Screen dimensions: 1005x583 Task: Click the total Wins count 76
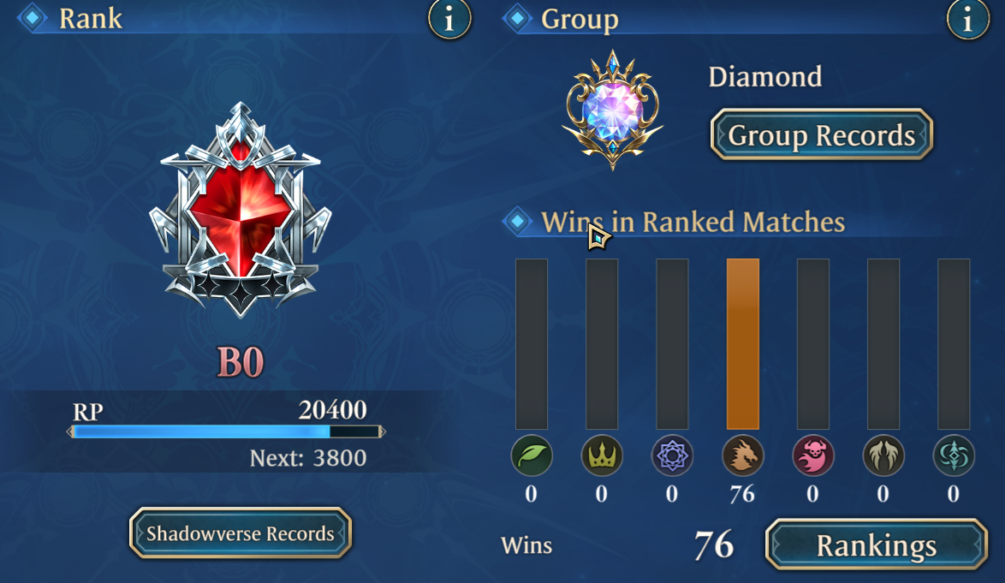pos(713,545)
